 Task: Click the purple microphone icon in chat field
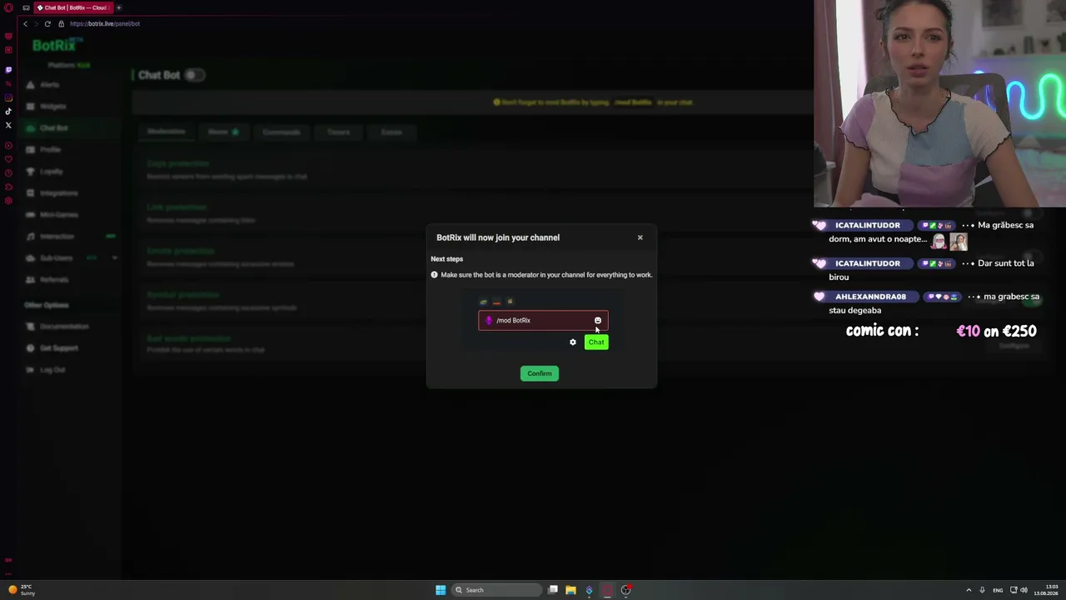tap(489, 320)
